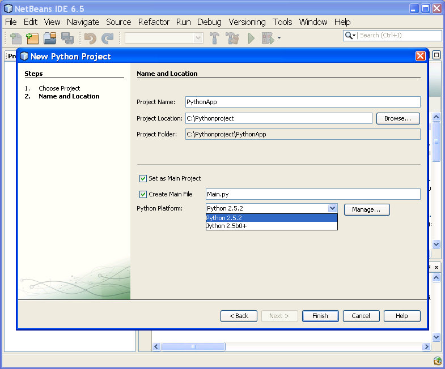Open the Python Platform combo box arrow

pyautogui.click(x=332, y=208)
